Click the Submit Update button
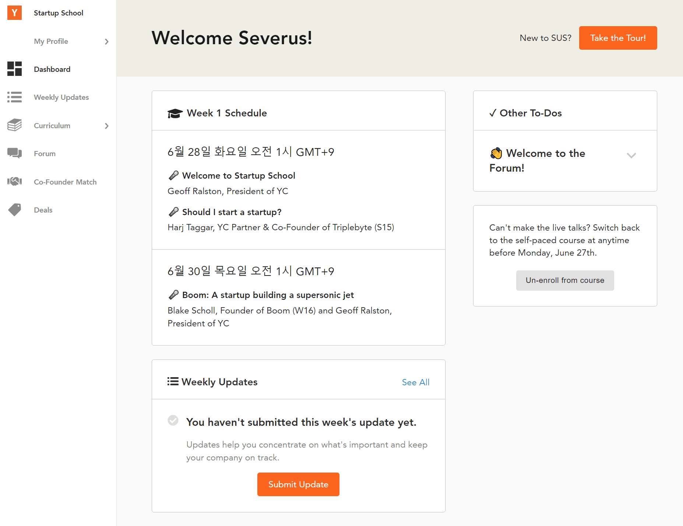 [298, 484]
